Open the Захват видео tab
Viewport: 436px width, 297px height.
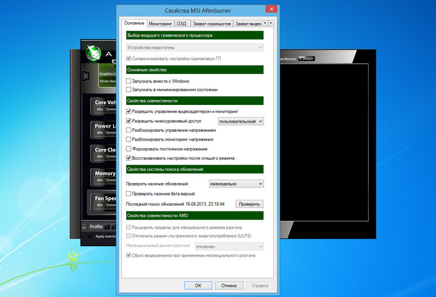coord(248,23)
